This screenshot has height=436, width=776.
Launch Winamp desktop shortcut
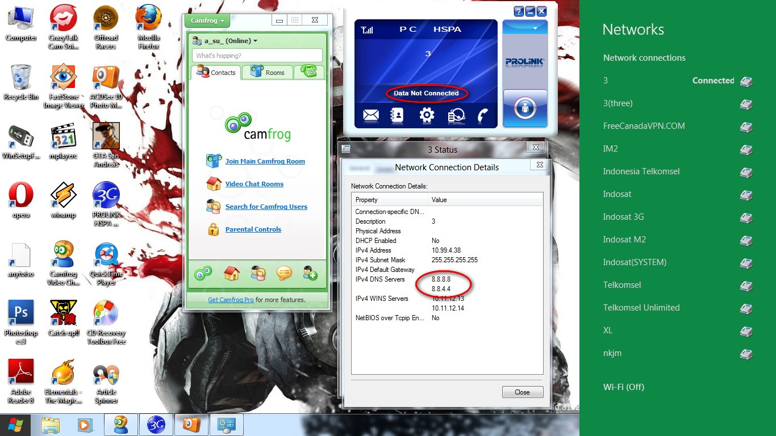click(x=63, y=200)
